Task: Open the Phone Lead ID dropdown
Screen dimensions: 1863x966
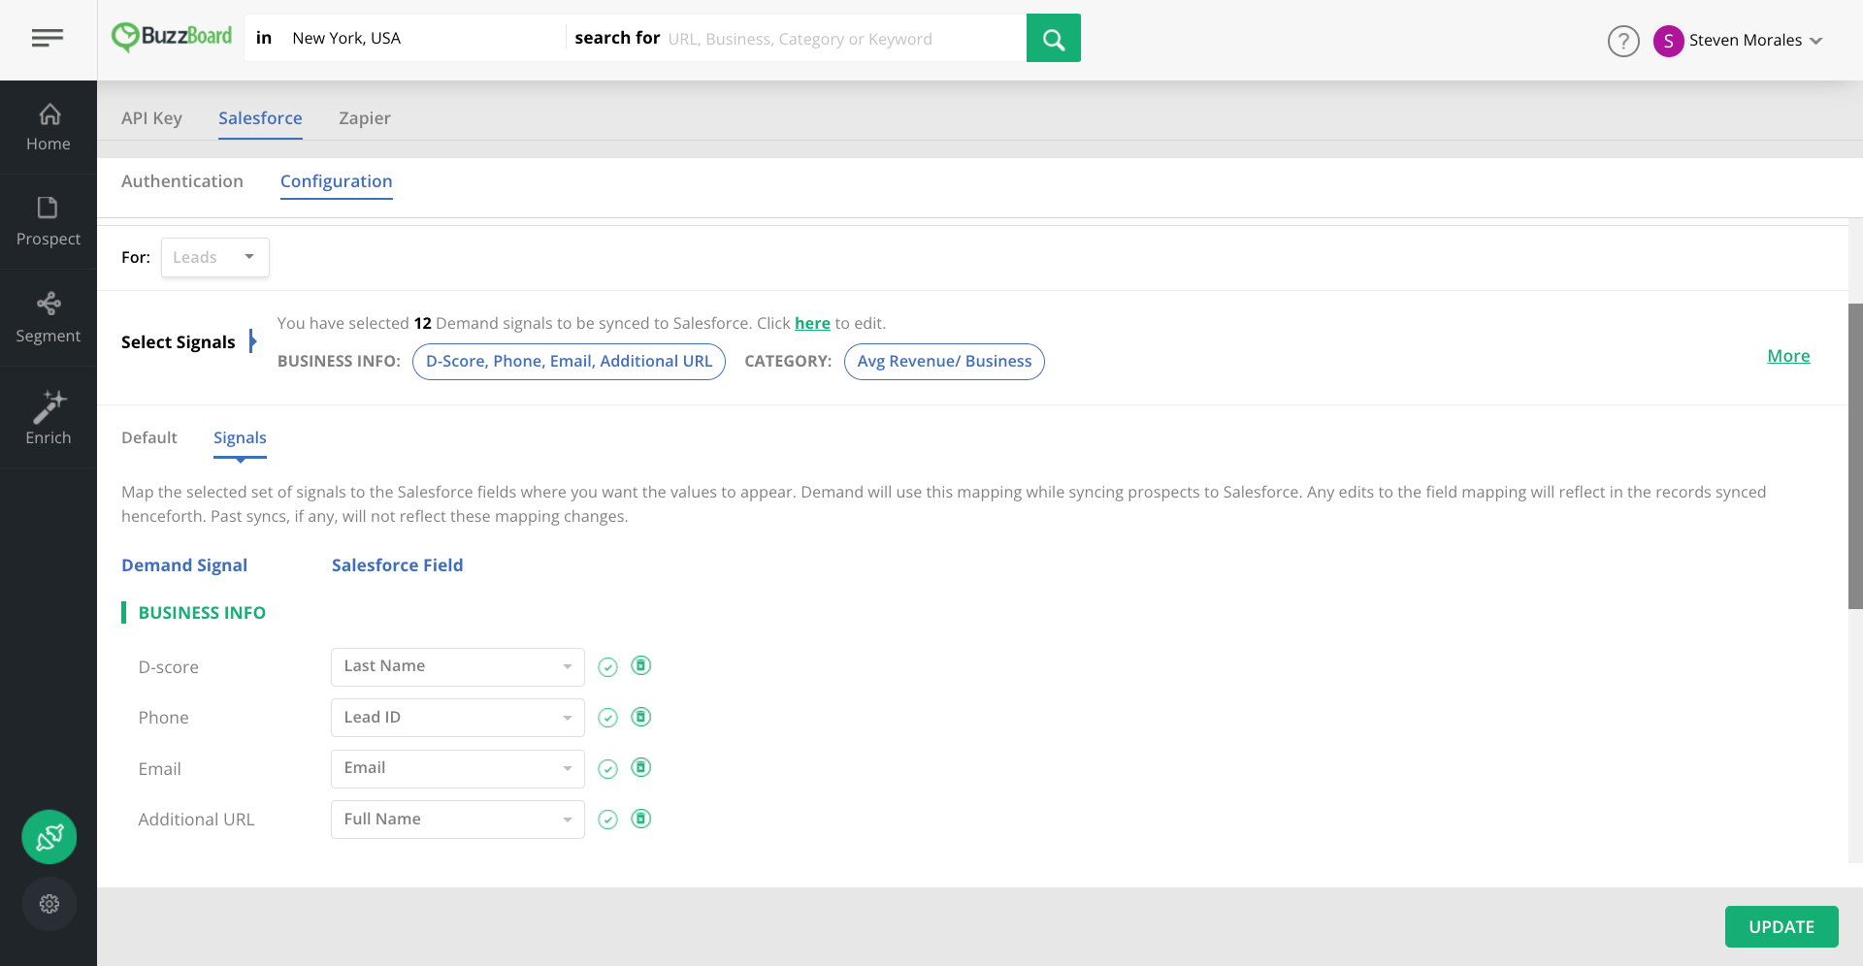Action: 458,718
